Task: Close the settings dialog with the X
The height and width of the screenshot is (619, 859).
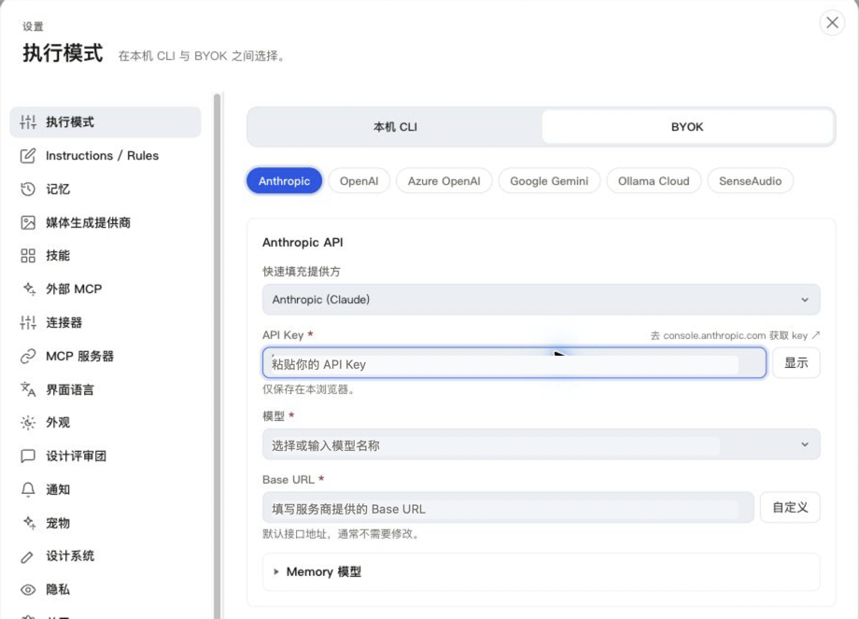Action: click(832, 22)
